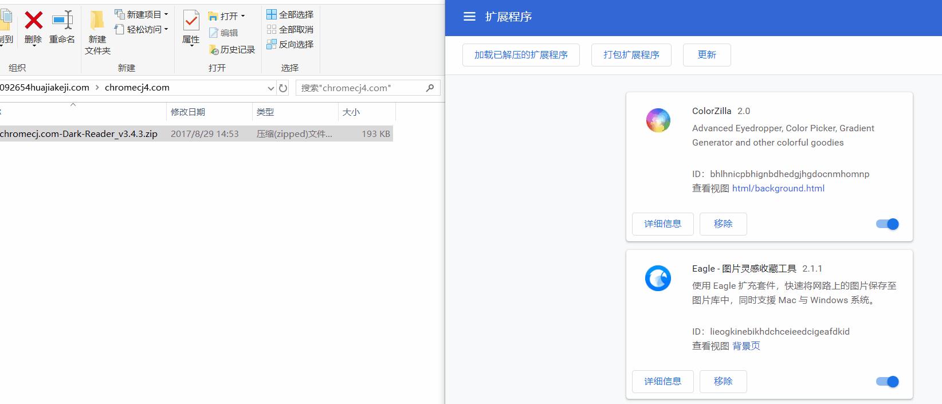This screenshot has height=404, width=942.
Task: Remove the Eagle extension
Action: click(723, 382)
